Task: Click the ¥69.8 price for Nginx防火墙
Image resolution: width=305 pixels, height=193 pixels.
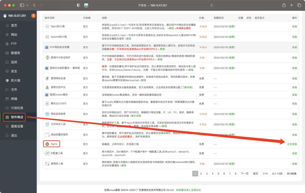Action: click(203, 26)
